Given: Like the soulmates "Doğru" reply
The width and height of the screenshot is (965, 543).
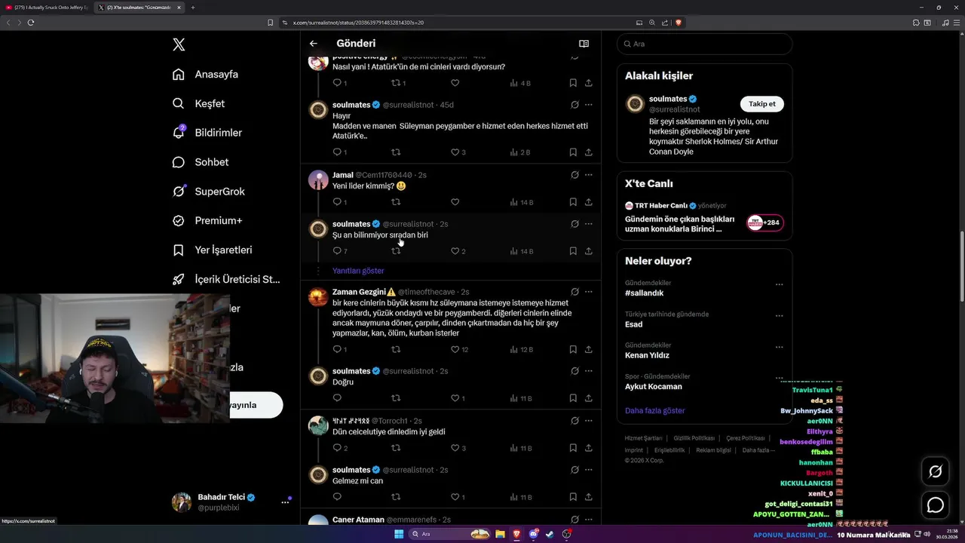Looking at the screenshot, I should 455,398.
